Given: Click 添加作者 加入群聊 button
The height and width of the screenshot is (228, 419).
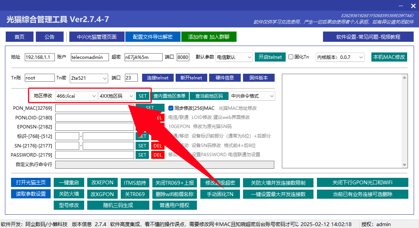Looking at the screenshot, I should click(x=209, y=37).
